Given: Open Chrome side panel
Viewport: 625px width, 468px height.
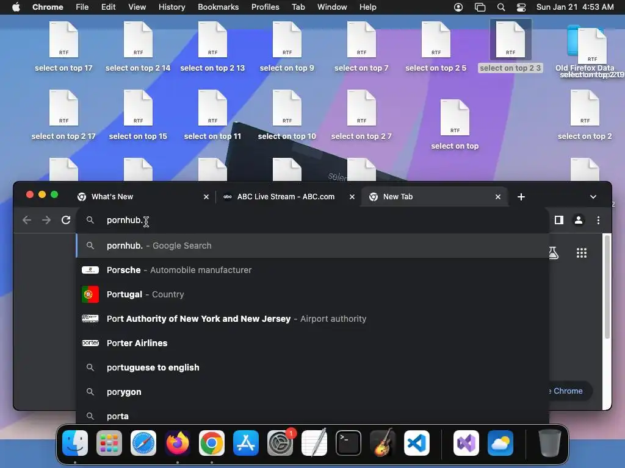Looking at the screenshot, I should [559, 220].
